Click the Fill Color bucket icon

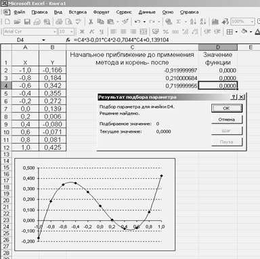[x=244, y=32]
